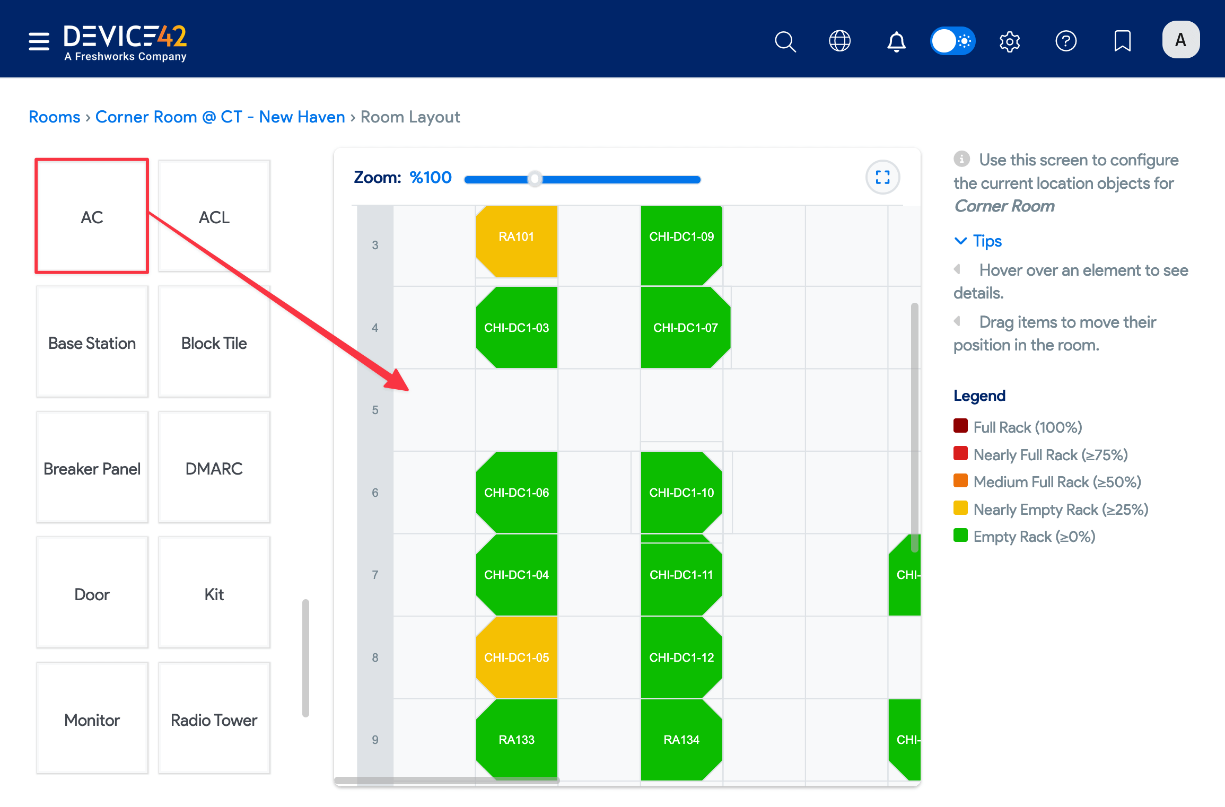Click the search magnifier icon
Viewport: 1225px width, 807px height.
tap(785, 41)
